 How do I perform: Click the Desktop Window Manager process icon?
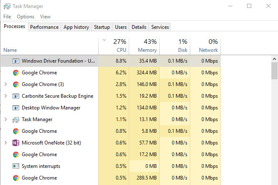(x=16, y=108)
